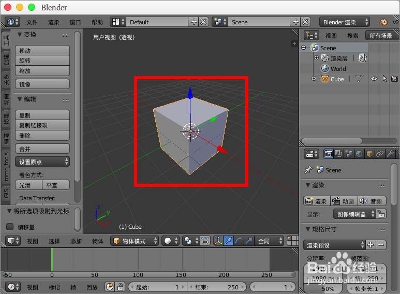Image resolution: width=400 pixels, height=294 pixels.
Task: Select the scale manipulator icon
Action: [x=249, y=241]
